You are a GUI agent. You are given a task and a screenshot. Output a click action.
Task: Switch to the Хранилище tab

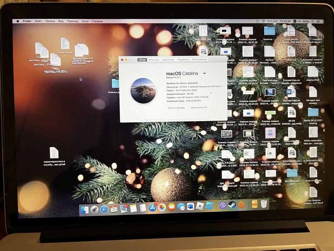coord(168,60)
